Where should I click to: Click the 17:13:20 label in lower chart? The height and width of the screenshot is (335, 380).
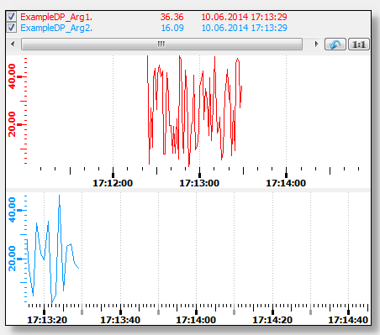47,320
